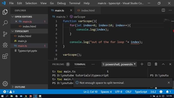This screenshot has width=174, height=98.
Task: Open the Help menu
Action: 86,3
